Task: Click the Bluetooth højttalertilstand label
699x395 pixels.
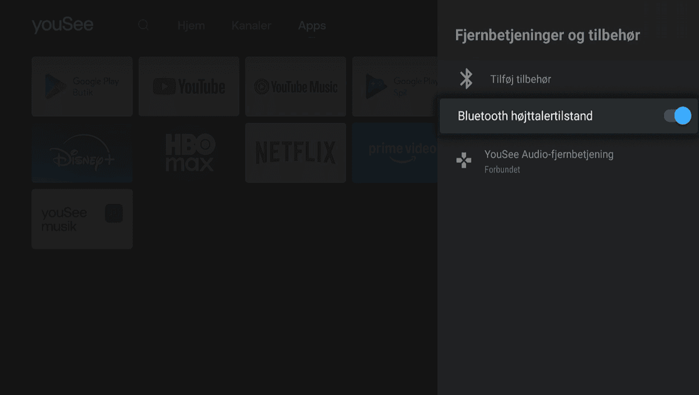Action: (525, 116)
